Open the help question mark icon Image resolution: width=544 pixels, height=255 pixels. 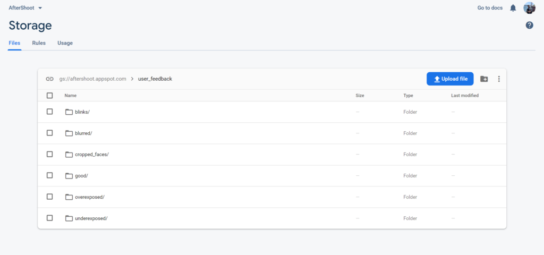coord(529,25)
